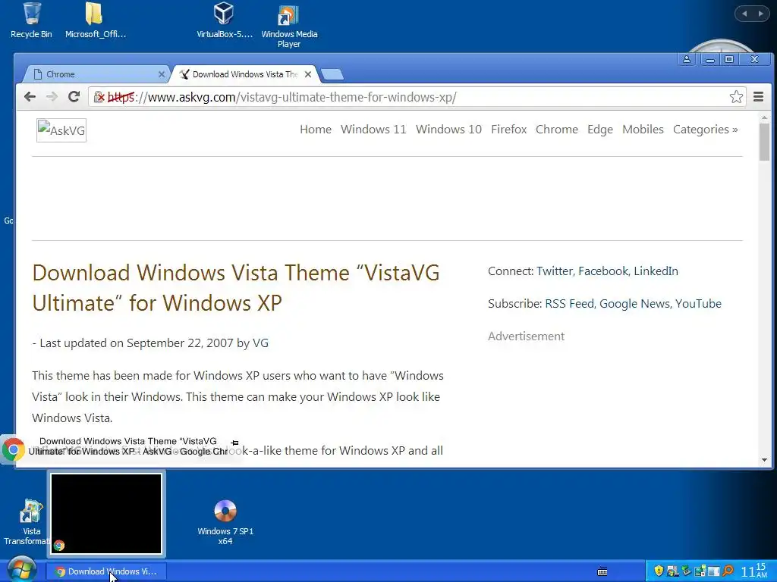Click the address bar URL
This screenshot has width=777, height=582.
(x=282, y=97)
